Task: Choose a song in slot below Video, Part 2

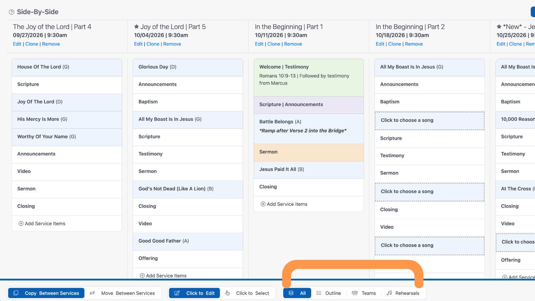Action: pos(430,245)
